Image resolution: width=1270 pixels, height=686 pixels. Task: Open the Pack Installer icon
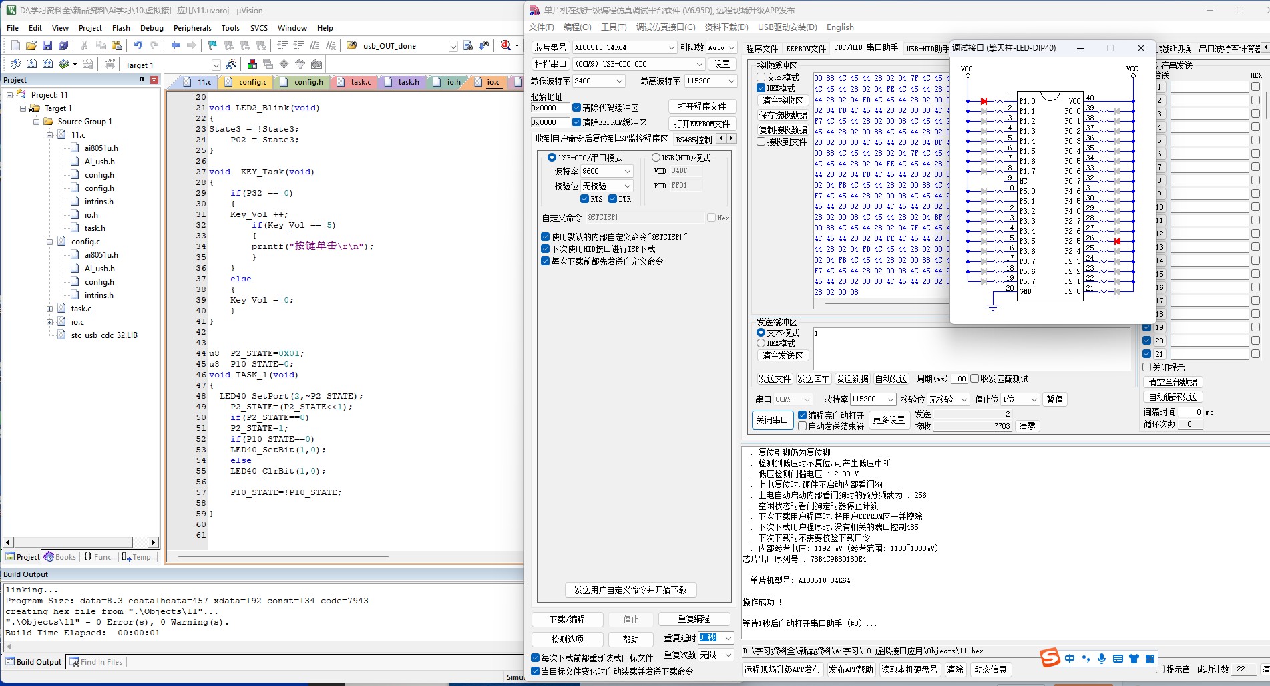click(316, 64)
